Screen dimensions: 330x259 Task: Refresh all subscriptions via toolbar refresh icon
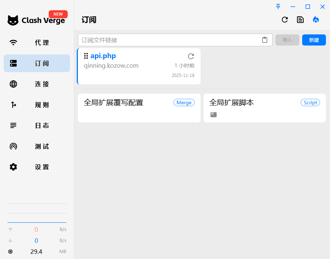[284, 20]
